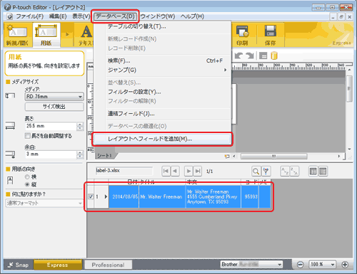Click the row 1 record selector arrow
Viewport: 357px width, 274px height.
[106, 196]
